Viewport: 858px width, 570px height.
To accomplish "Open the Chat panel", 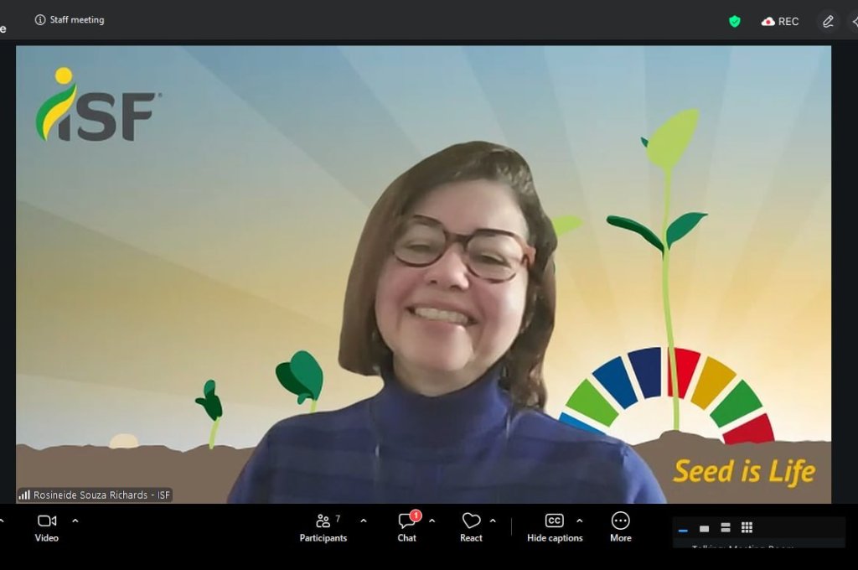I will (407, 521).
